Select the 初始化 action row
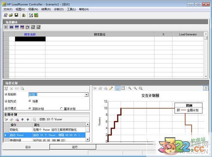This screenshot has width=212, height=157. click(45, 130)
